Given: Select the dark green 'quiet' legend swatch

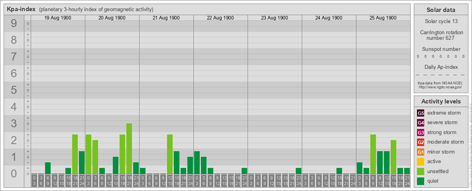Looking at the screenshot, I should (x=421, y=181).
